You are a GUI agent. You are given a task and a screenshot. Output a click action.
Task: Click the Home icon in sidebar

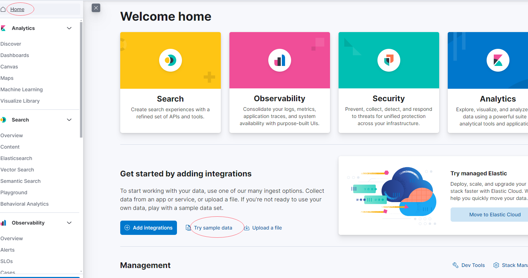(x=3, y=9)
